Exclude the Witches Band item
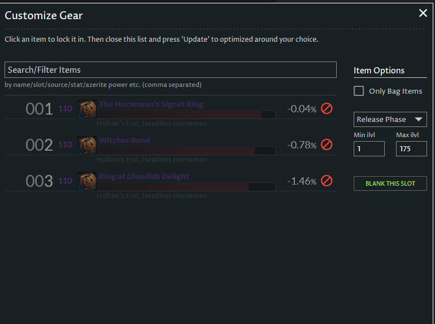Screen dimensions: 435x324 coord(327,145)
